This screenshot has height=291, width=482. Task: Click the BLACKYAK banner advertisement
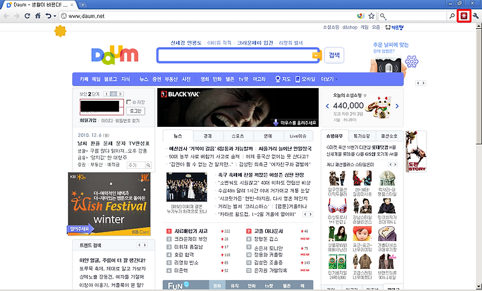click(x=238, y=107)
